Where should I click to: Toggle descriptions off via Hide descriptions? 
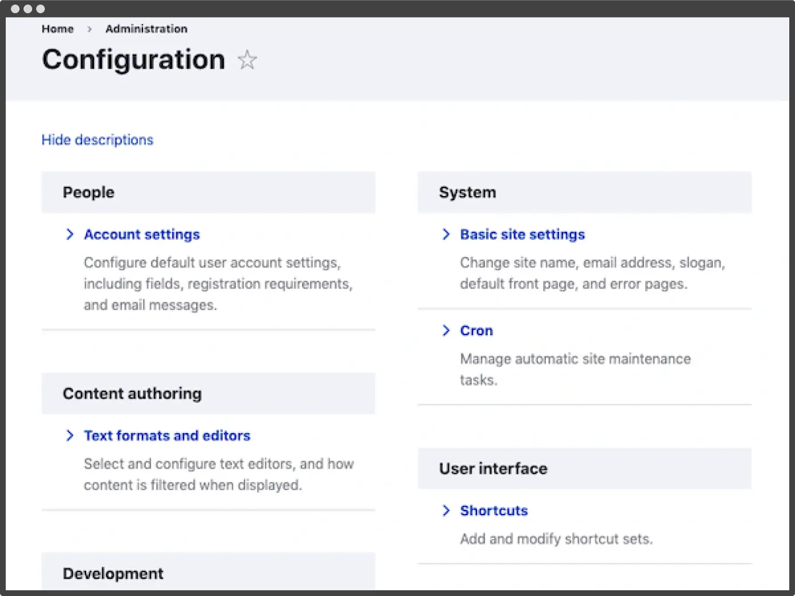97,139
